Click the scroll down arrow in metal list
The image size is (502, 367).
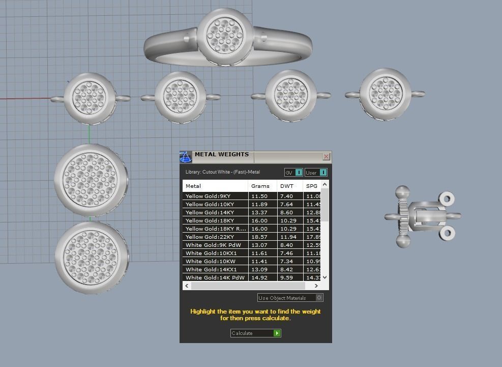pyautogui.click(x=324, y=277)
